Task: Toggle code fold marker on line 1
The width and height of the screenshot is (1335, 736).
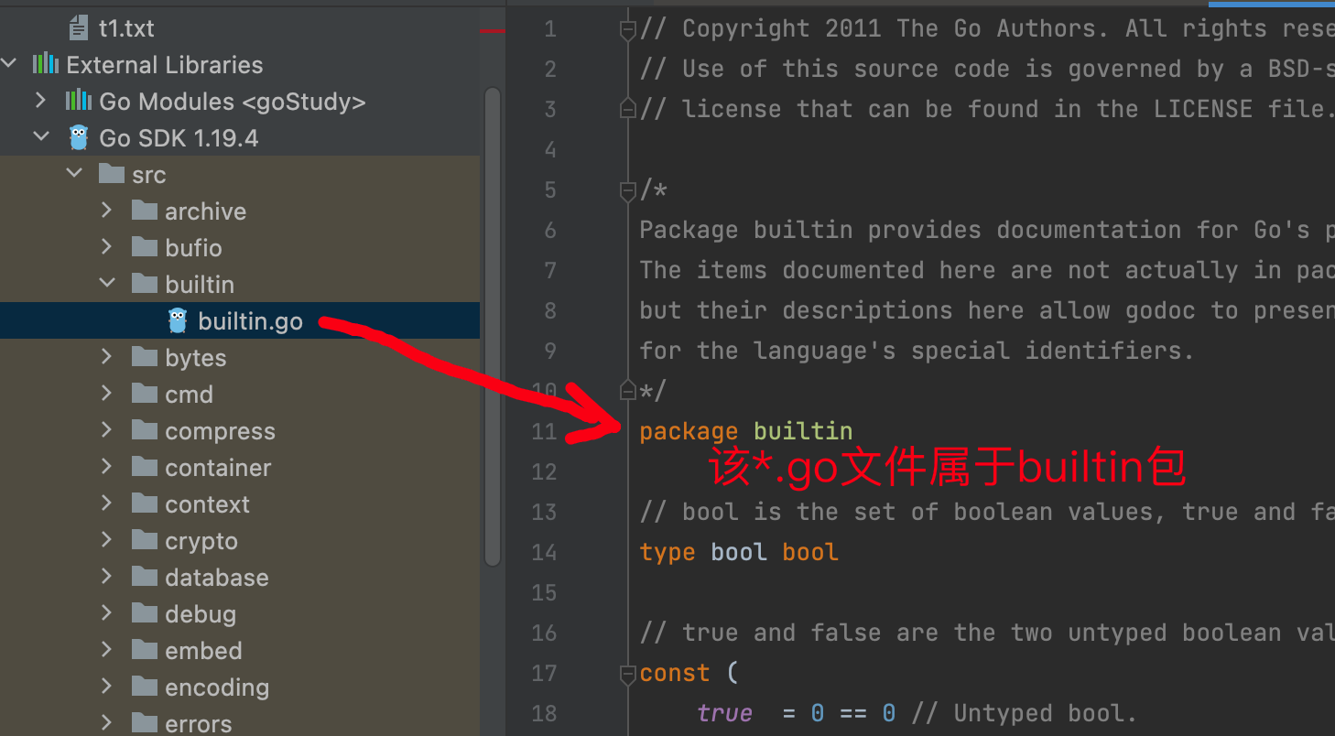Action: [627, 29]
